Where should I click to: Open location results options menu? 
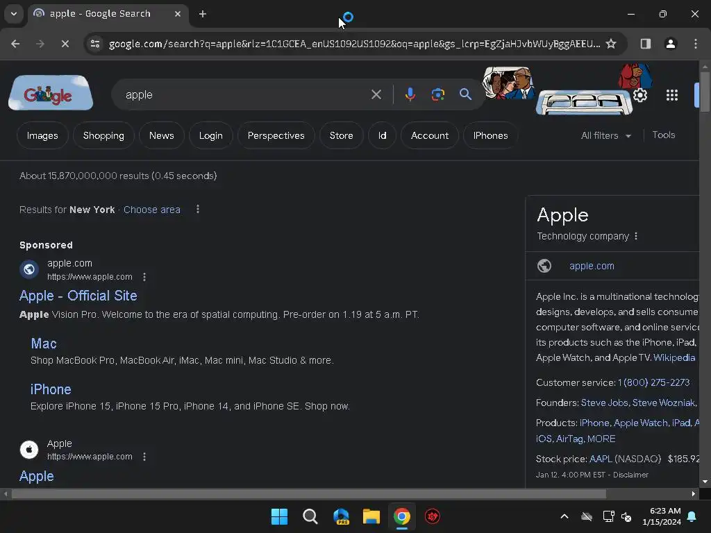[198, 209]
